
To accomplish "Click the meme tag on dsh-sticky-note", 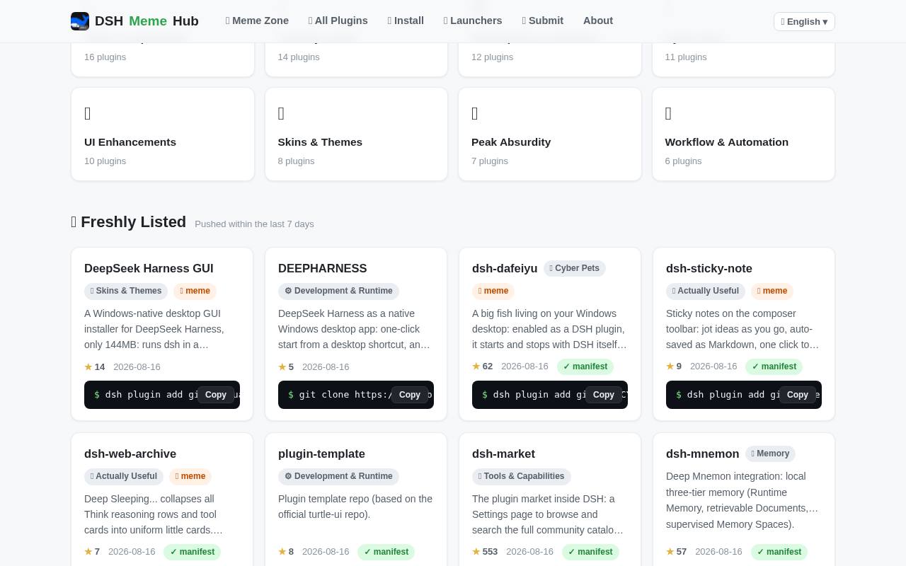I will pyautogui.click(x=772, y=291).
